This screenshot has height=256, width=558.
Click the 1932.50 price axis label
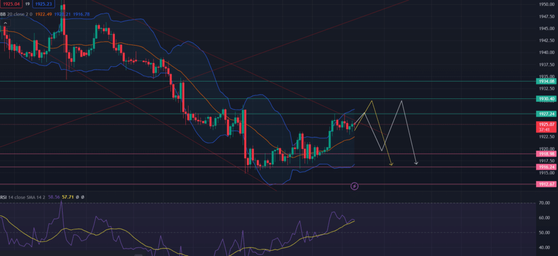(x=547, y=89)
